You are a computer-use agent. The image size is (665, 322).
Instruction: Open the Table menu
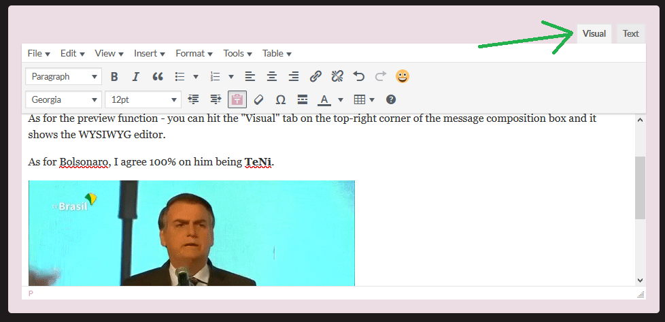click(277, 54)
